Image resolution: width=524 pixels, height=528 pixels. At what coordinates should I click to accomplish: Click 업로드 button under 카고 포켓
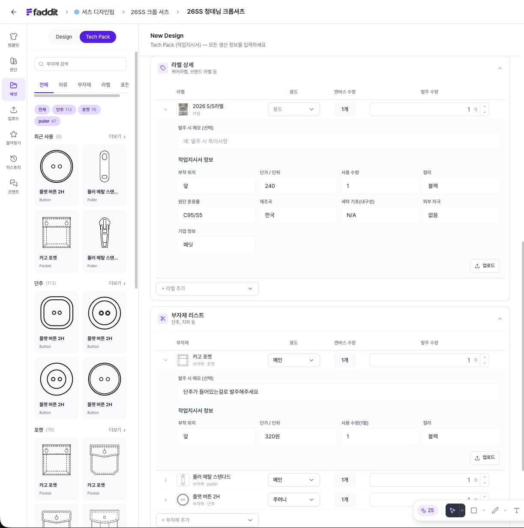[x=485, y=458]
